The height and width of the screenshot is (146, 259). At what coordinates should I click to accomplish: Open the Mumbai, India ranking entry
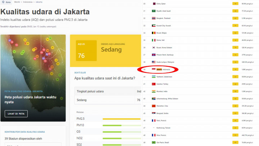pyautogui.click(x=162, y=91)
